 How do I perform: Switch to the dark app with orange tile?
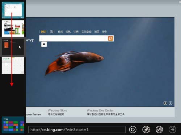point(13,47)
